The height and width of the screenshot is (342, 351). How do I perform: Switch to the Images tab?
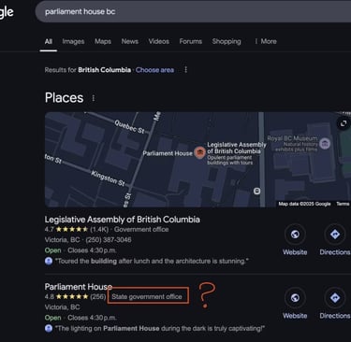(x=73, y=41)
